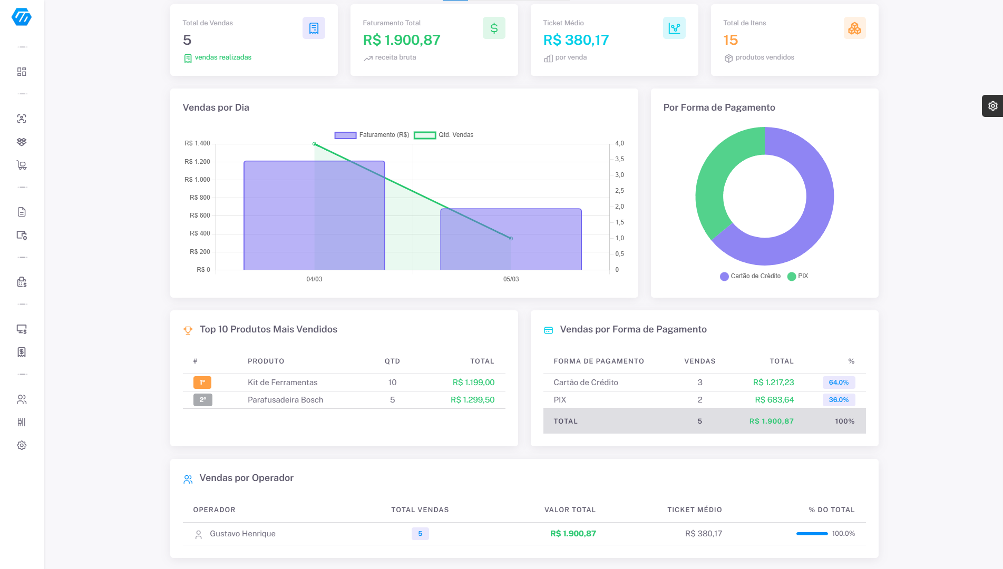
Task: Open the dashboard grid icon in sidebar
Action: point(22,72)
